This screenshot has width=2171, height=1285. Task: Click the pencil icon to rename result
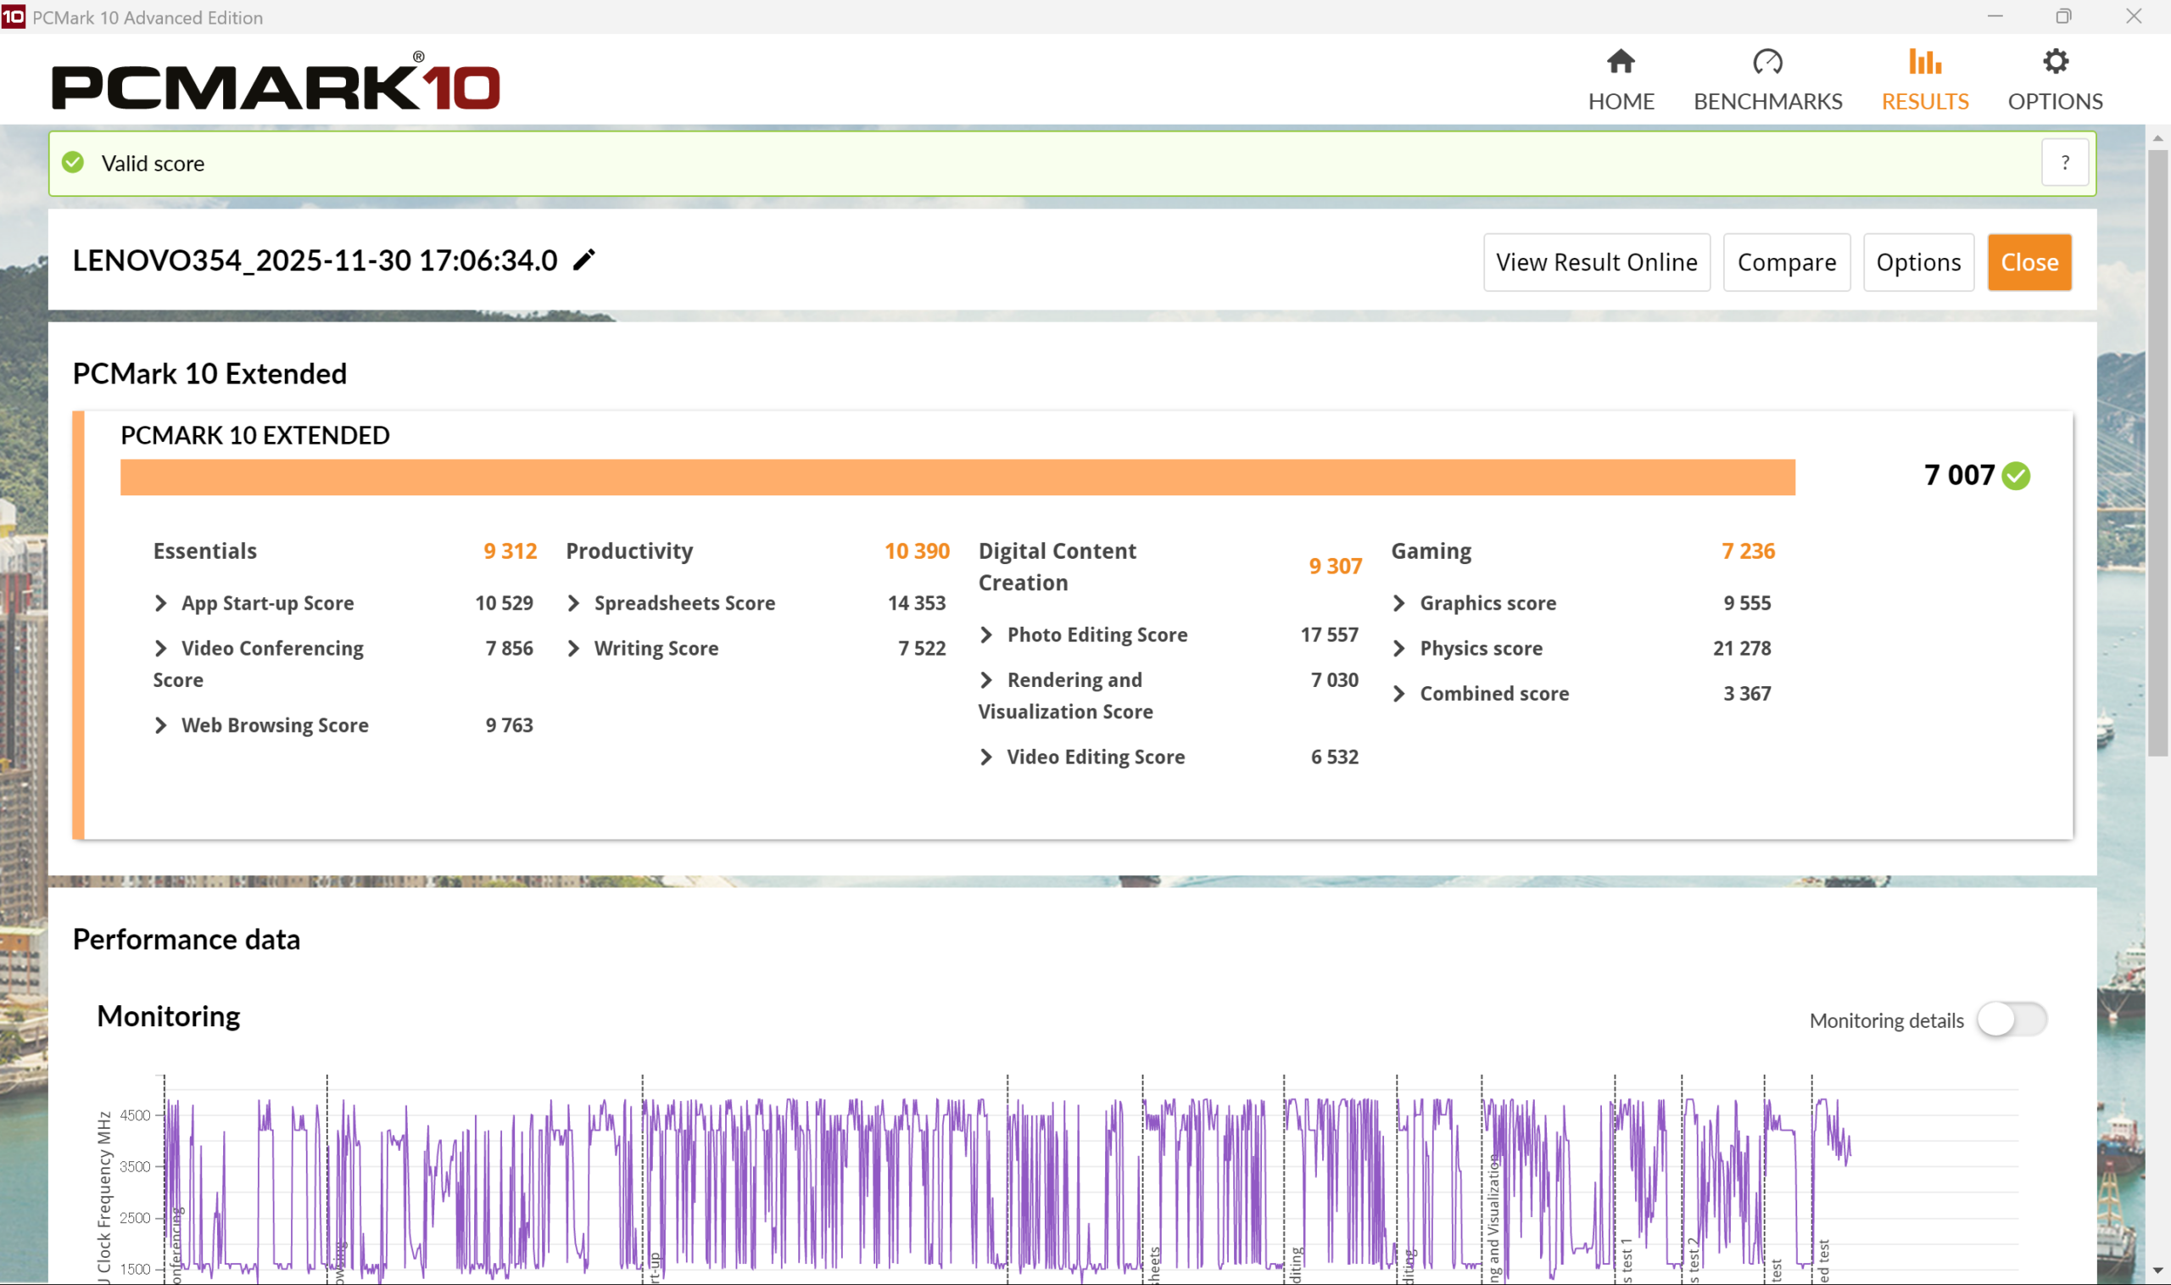pyautogui.click(x=584, y=260)
